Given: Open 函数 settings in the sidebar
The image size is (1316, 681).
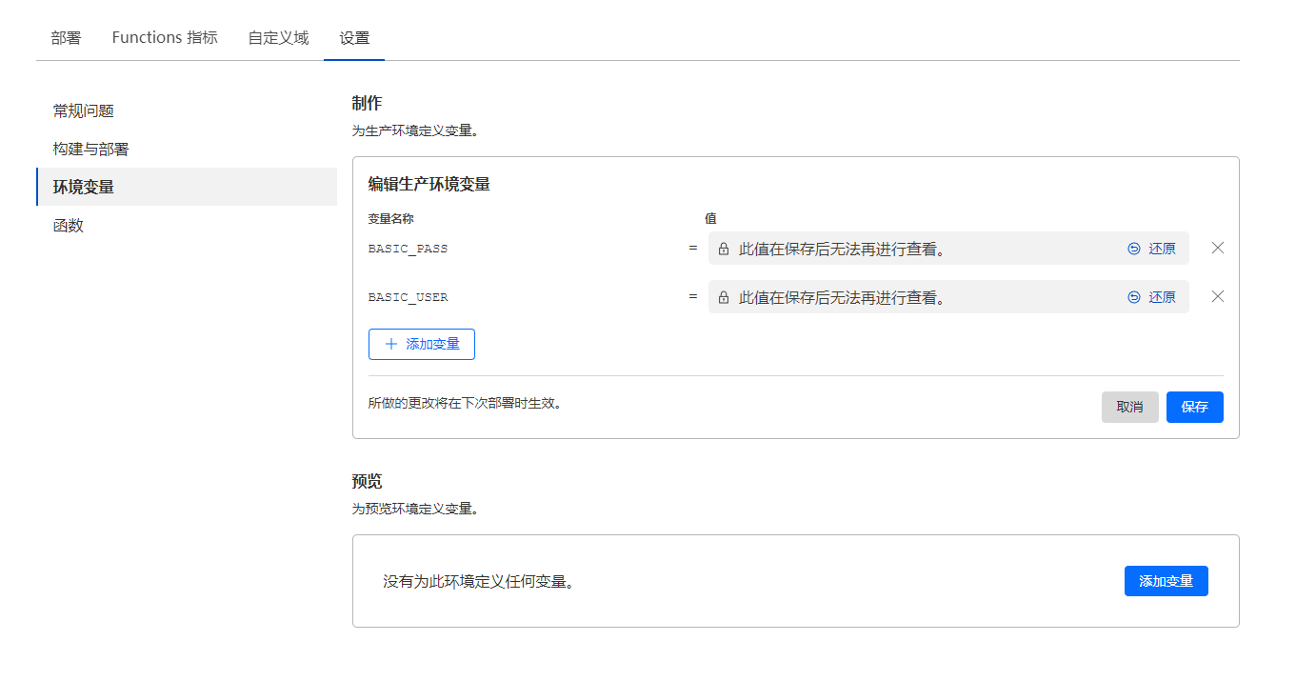Looking at the screenshot, I should pos(69,226).
